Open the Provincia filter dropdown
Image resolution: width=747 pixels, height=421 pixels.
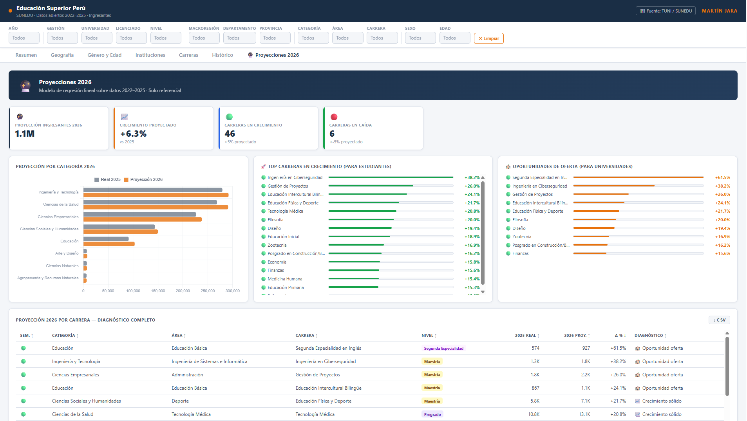click(x=275, y=38)
